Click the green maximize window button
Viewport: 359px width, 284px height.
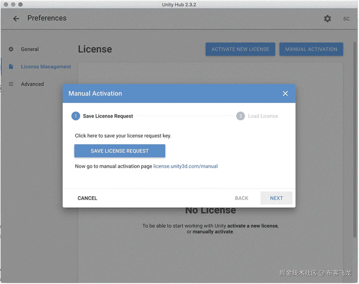click(x=21, y=5)
